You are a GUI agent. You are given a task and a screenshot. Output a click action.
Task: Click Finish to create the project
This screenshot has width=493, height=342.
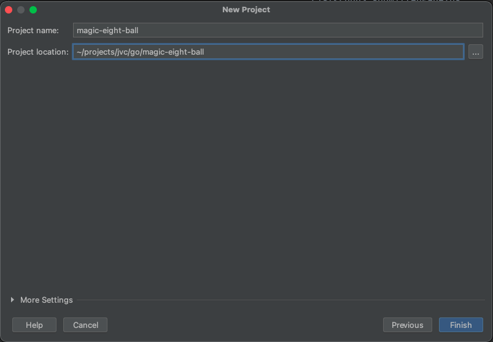coord(460,325)
